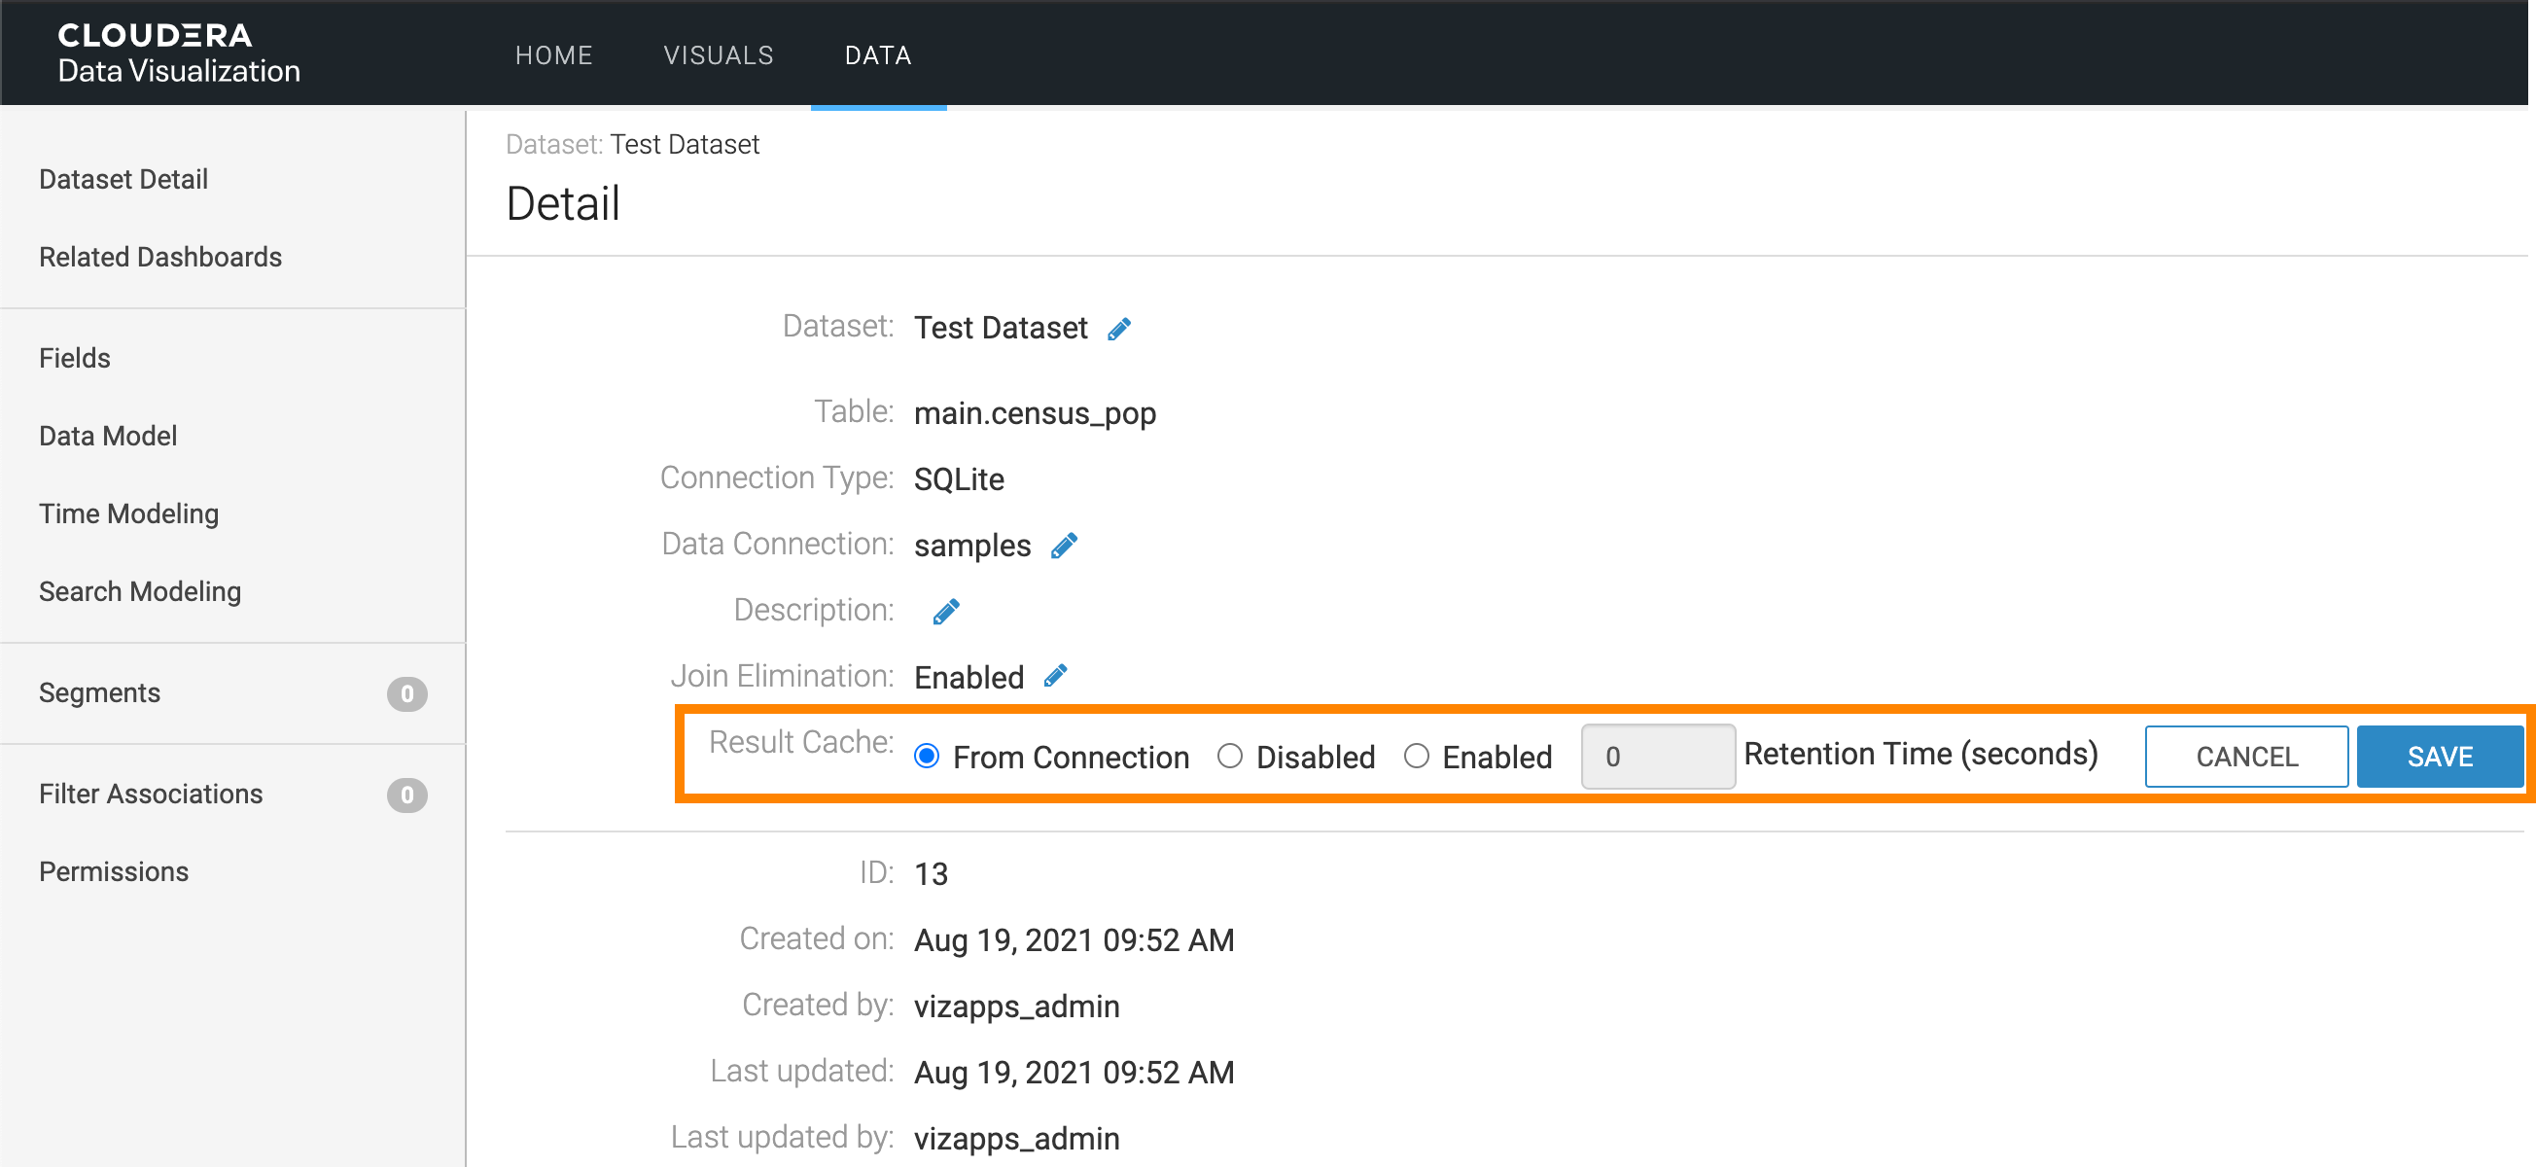Add a description using the pencil icon

pos(944,611)
